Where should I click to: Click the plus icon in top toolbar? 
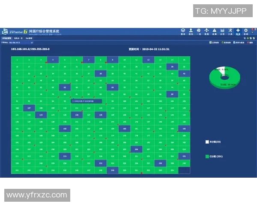(x=238, y=30)
